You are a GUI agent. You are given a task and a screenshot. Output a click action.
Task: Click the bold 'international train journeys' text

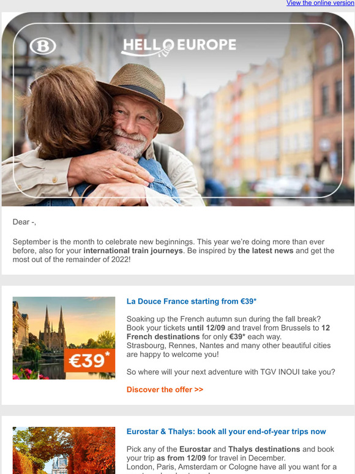133,250
